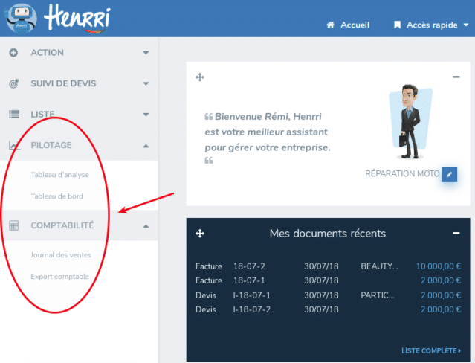
Task: Click the list icon beside LISTE
Action: (14, 114)
